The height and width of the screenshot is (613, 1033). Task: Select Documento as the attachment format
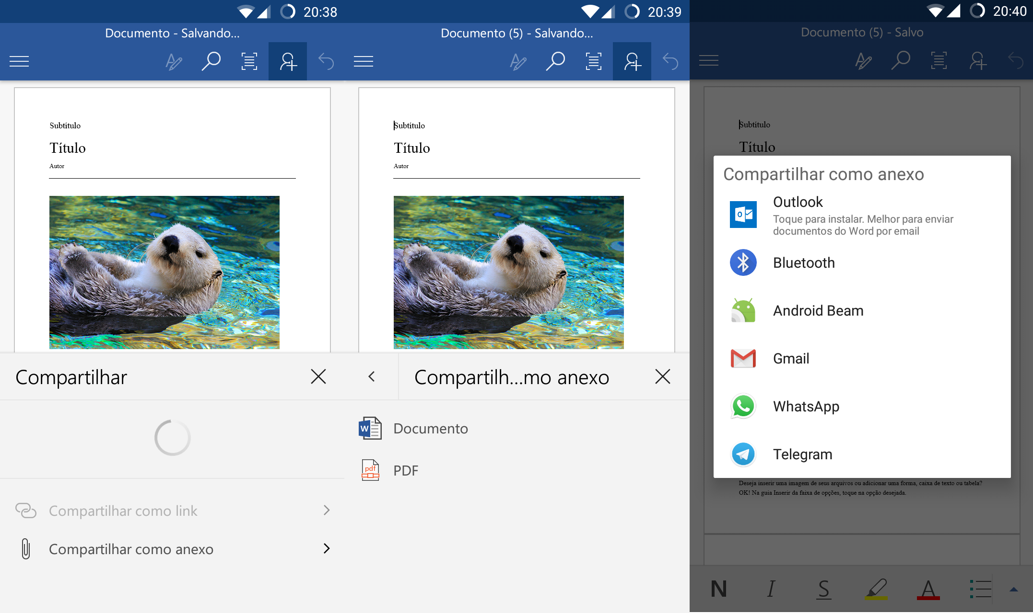430,428
